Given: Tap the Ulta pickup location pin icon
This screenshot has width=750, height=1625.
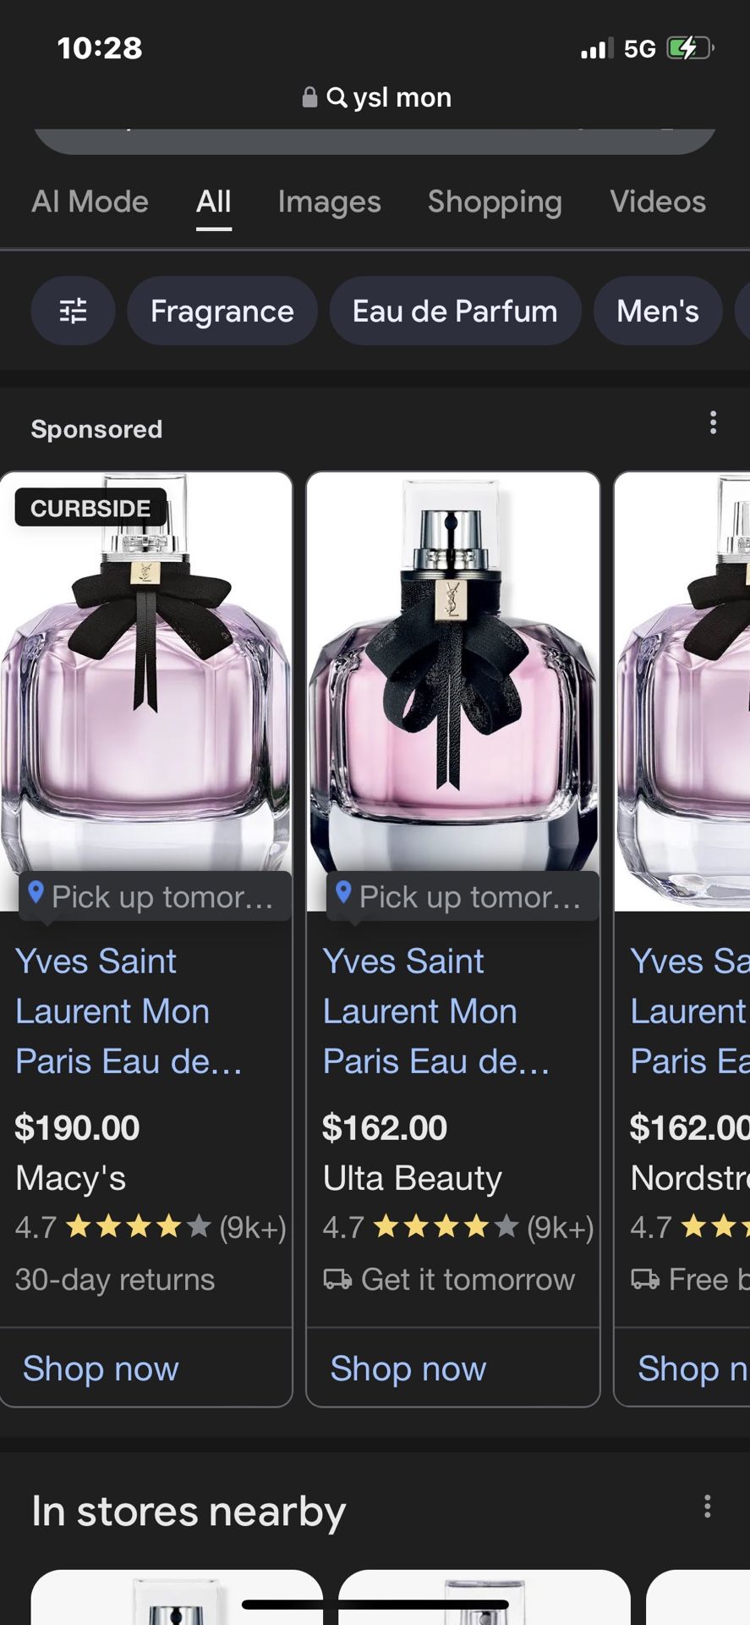Looking at the screenshot, I should click(343, 892).
